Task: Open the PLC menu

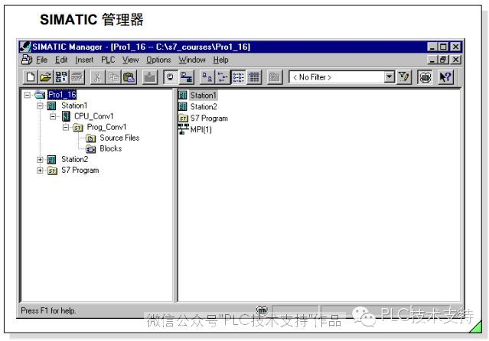Action: coord(108,60)
